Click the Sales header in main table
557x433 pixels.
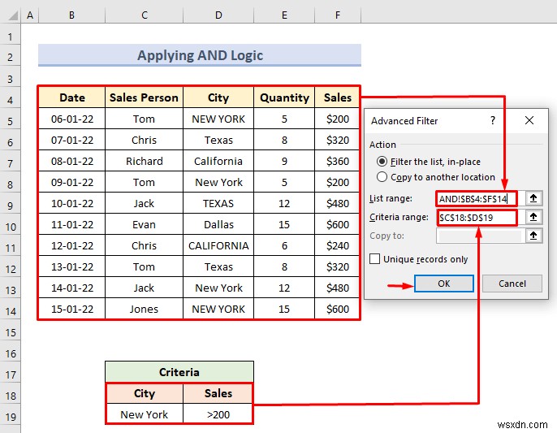tap(338, 97)
